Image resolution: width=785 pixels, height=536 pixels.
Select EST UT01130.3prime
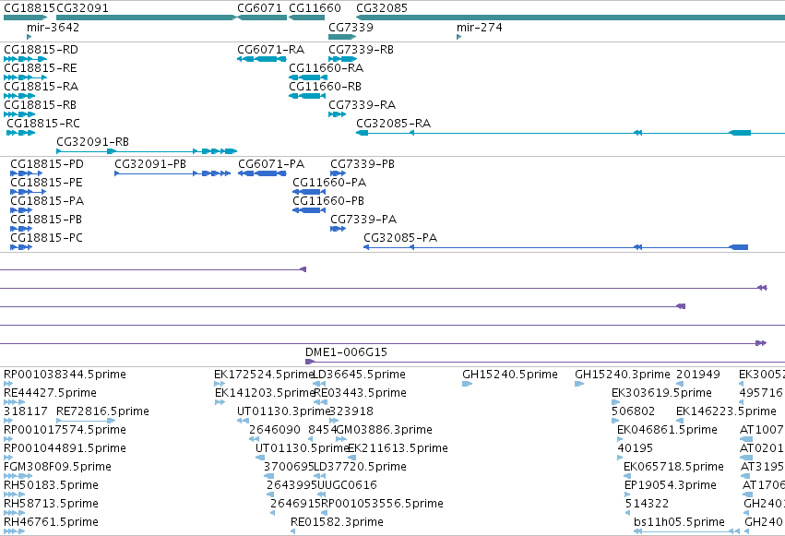point(283,411)
